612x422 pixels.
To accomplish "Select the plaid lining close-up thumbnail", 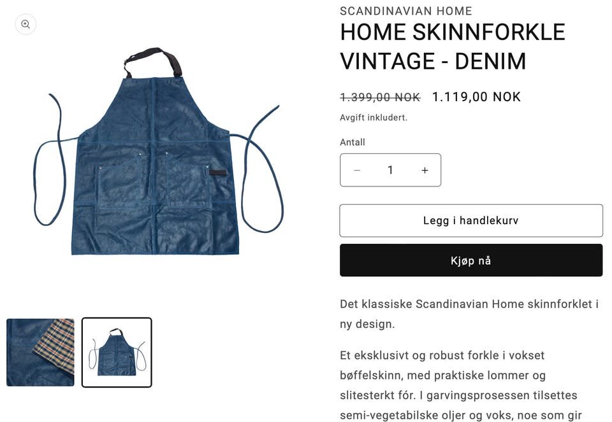I will tap(40, 353).
